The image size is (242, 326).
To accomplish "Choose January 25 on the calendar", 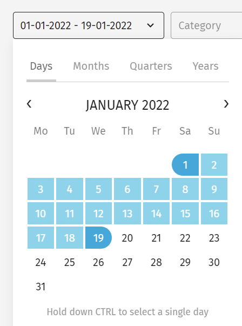I will pyautogui.click(x=70, y=262).
